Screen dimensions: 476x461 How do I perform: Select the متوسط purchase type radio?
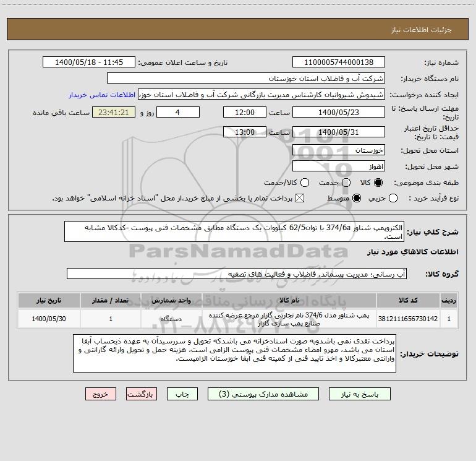pyautogui.click(x=357, y=198)
